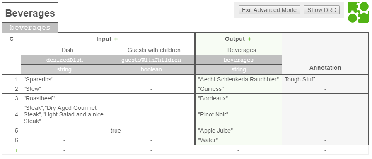Select the Tough Stuff annotation cell
The width and height of the screenshot is (372, 159).
point(325,79)
